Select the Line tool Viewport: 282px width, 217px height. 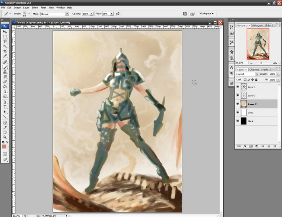(x=5, y=117)
